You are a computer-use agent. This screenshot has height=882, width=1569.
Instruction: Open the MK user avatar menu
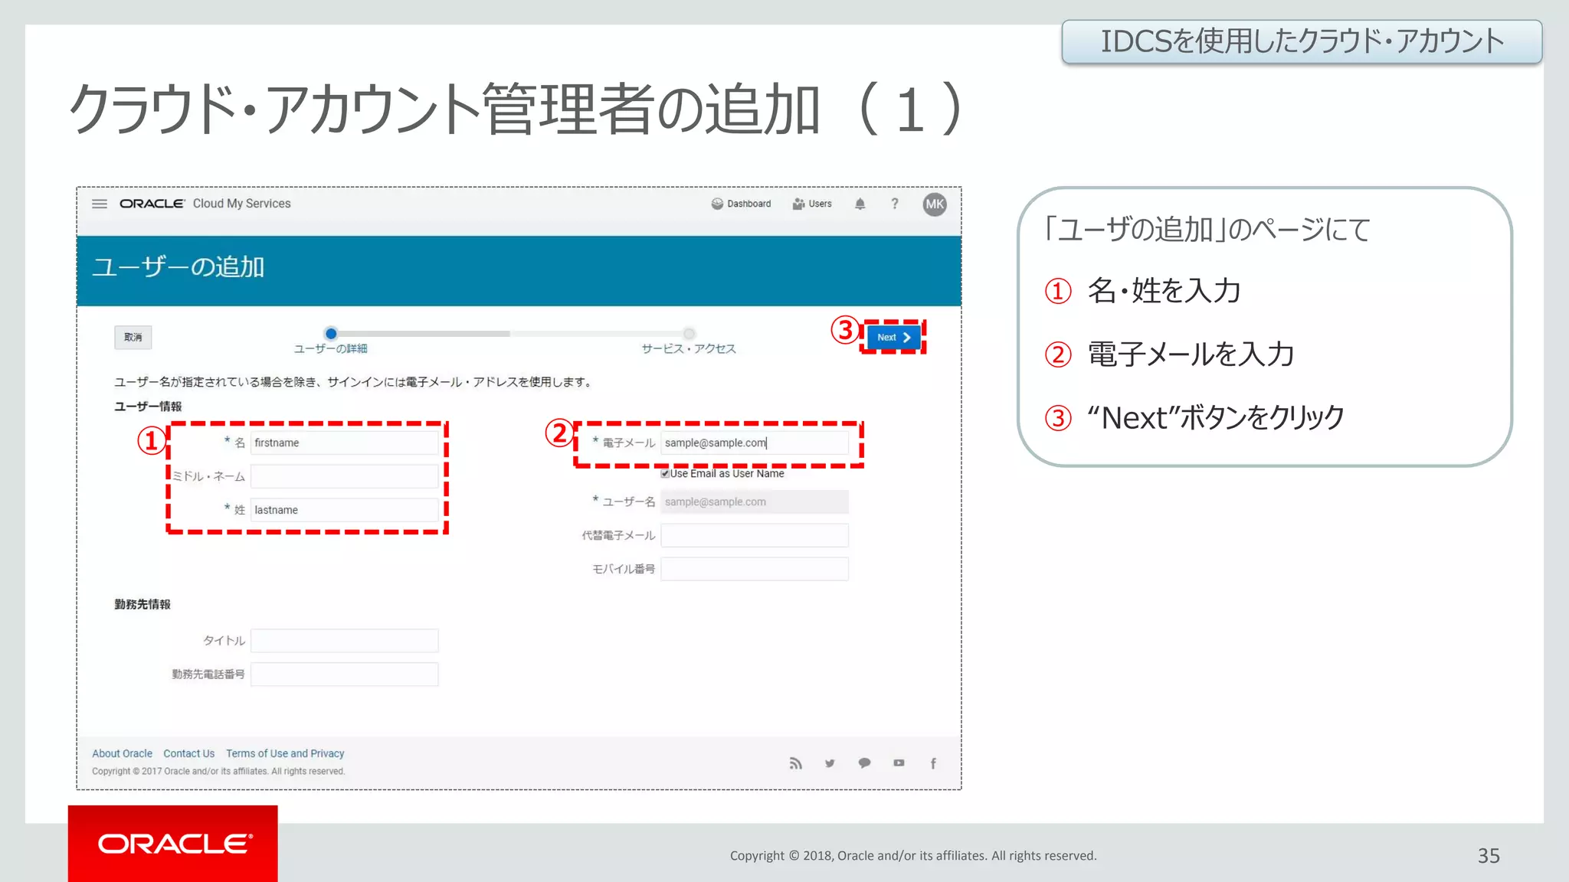click(x=935, y=204)
